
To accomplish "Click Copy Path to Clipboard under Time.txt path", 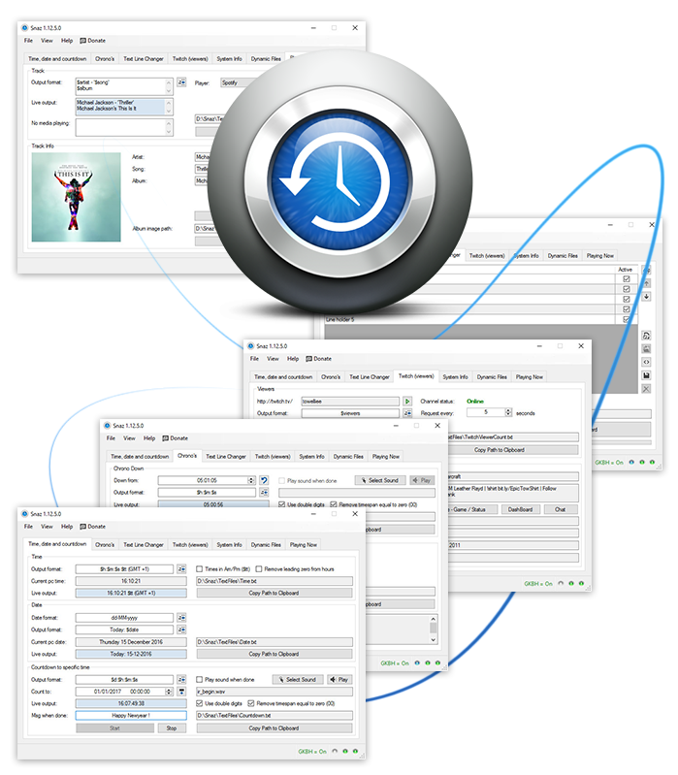I will pos(274,593).
